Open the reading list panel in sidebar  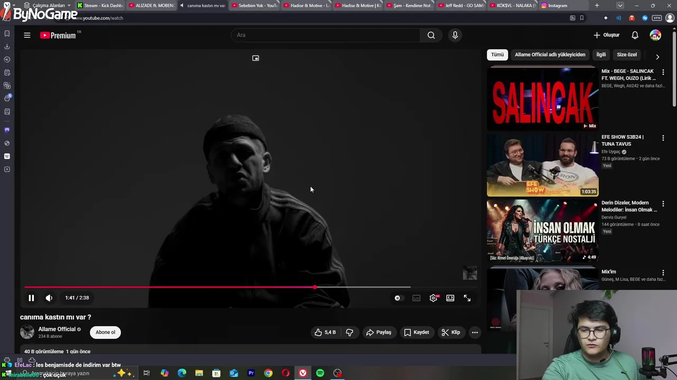point(7,111)
